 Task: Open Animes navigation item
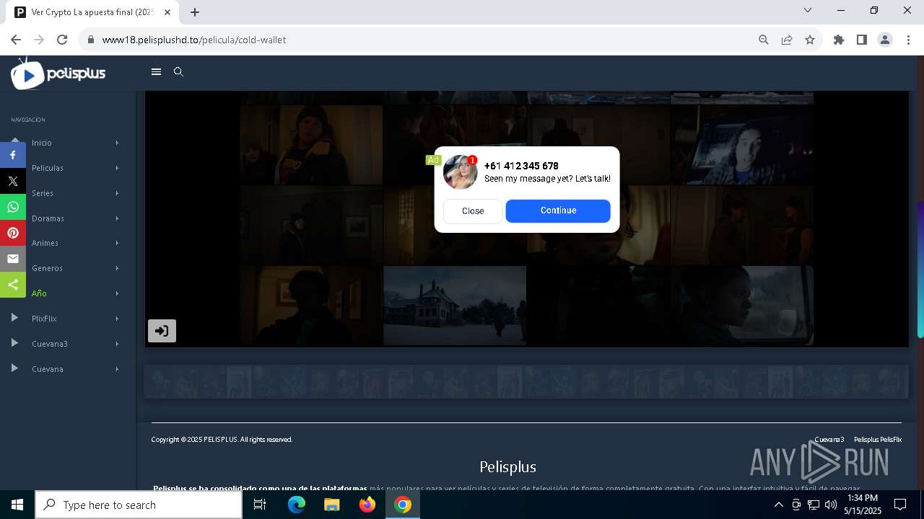pos(45,243)
